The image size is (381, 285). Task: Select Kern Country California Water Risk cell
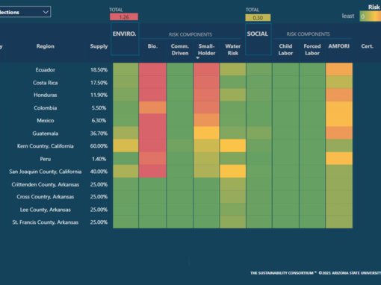pyautogui.click(x=233, y=145)
